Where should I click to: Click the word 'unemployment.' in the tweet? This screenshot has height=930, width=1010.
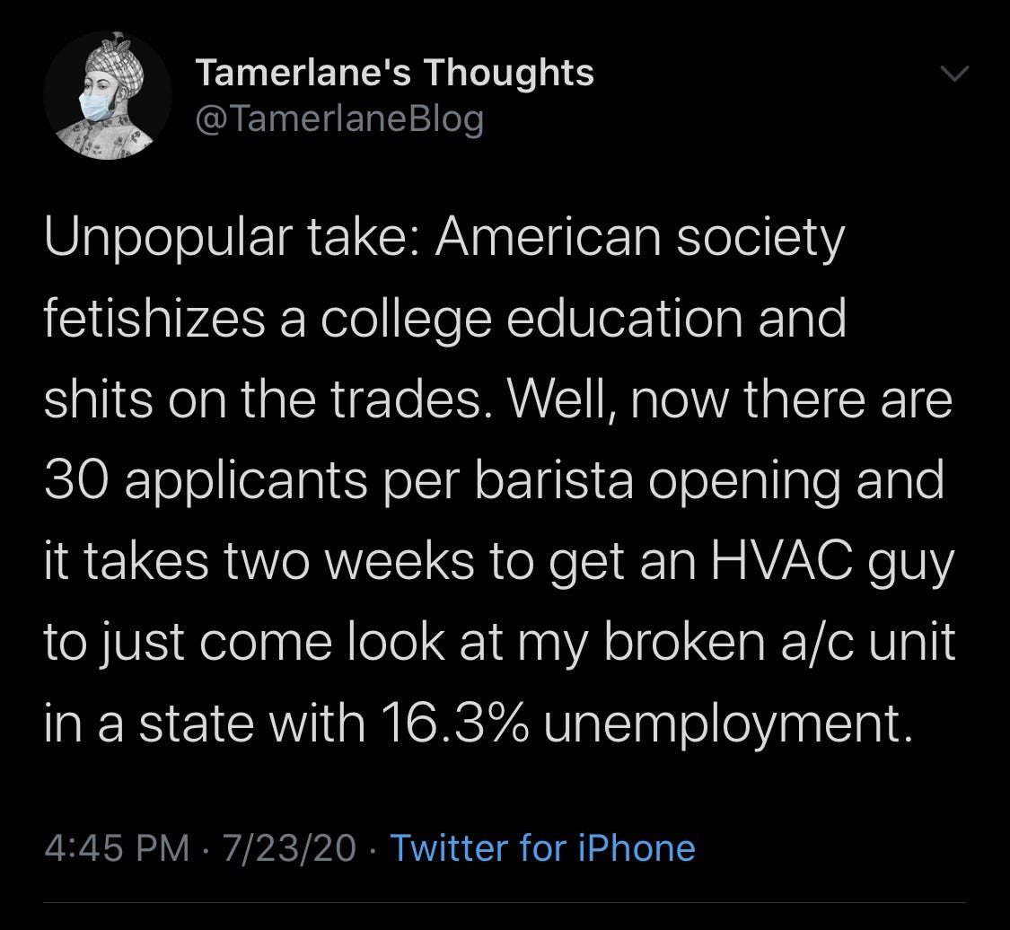(x=728, y=724)
